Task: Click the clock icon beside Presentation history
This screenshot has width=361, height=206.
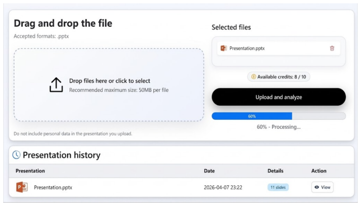Action: click(16, 155)
